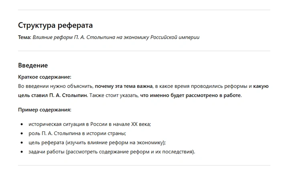The width and height of the screenshot is (292, 173).
Task: Click the bold phrase "почему эта тема важна"
Action: coord(124,86)
